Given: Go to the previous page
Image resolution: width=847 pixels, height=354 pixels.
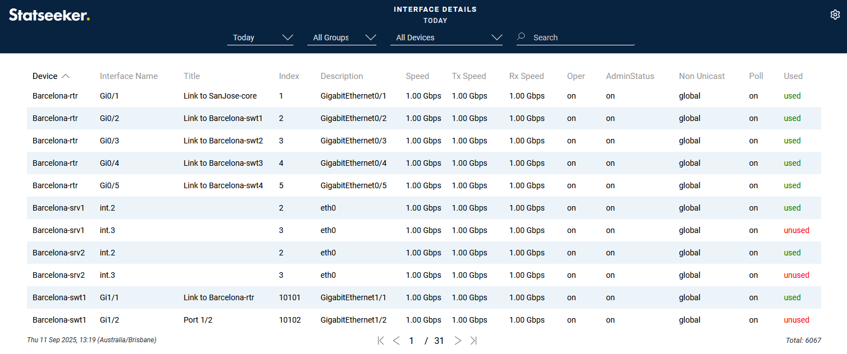Looking at the screenshot, I should tap(396, 341).
